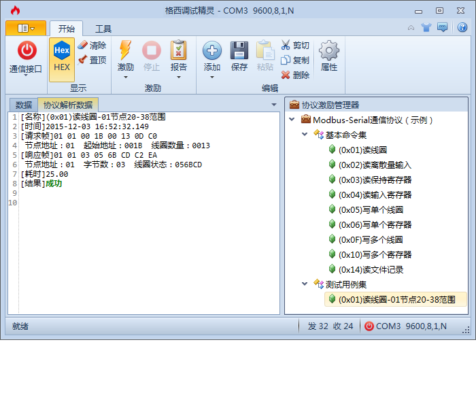The width and height of the screenshot is (476, 408).
Task: Open the orange application menu button
Action: tap(26, 29)
